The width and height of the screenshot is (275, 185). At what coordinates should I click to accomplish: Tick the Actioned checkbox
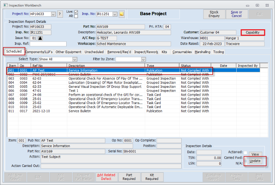click(x=245, y=152)
